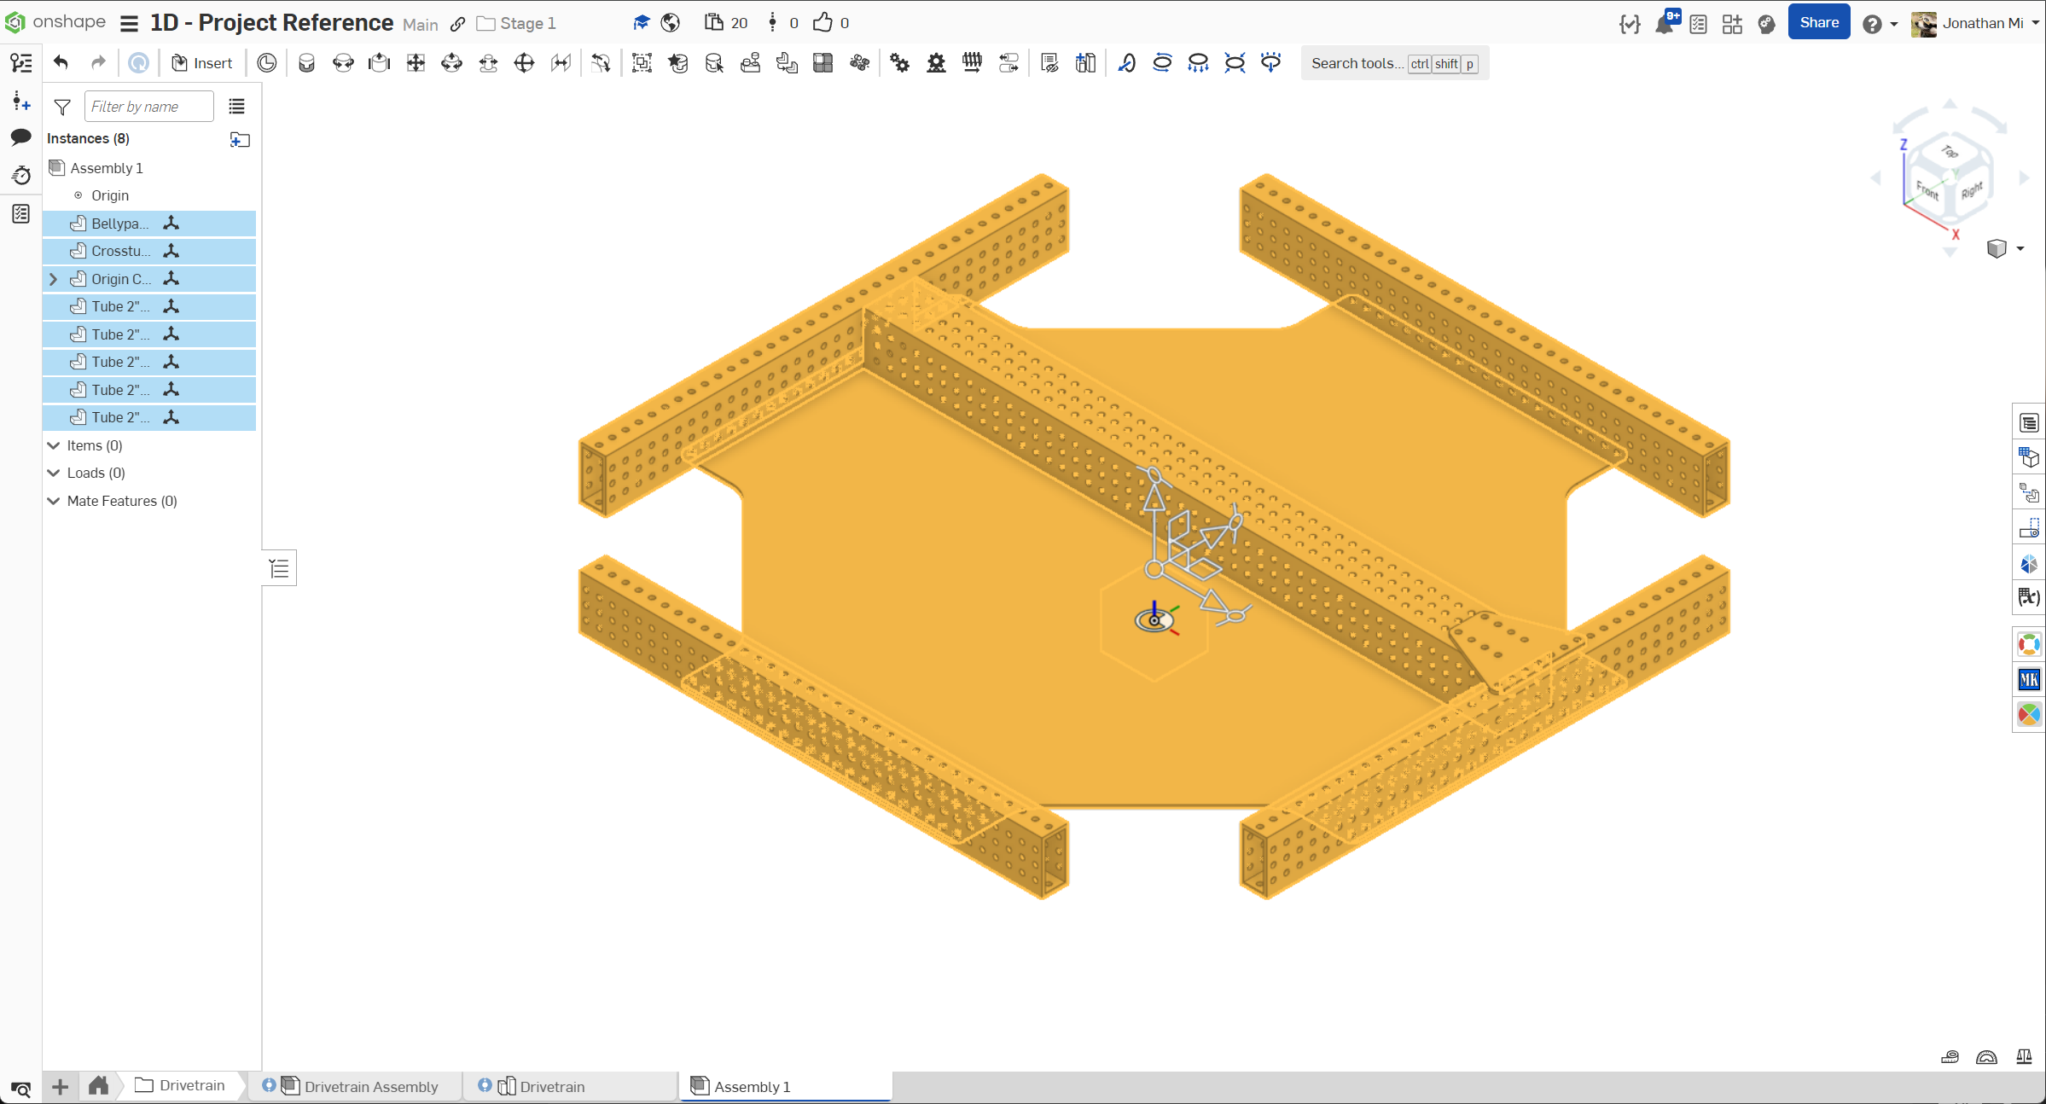
Task: Switch to the Drivetrain Assembly tab
Action: [370, 1086]
